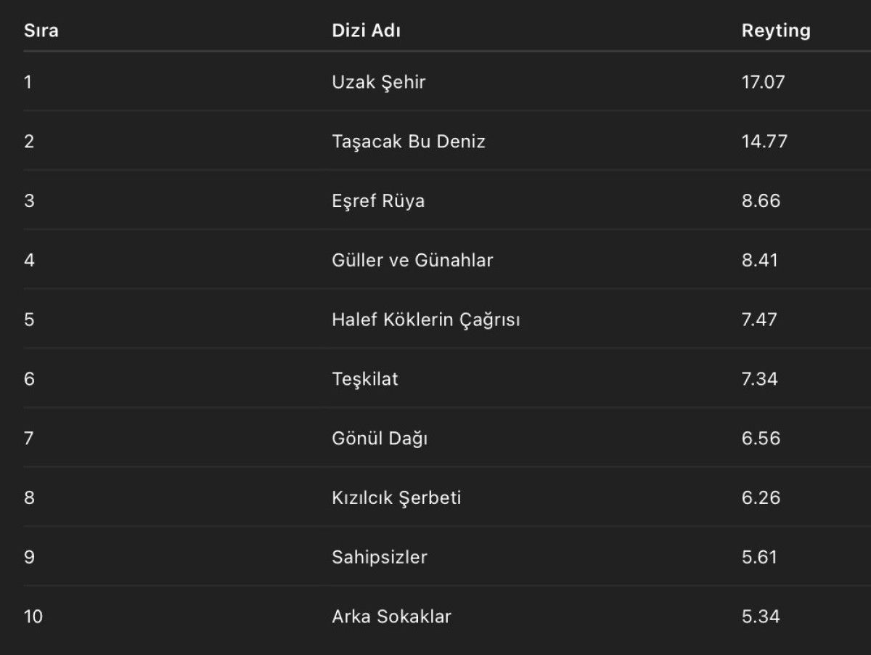Select the 6.56 rating value
The width and height of the screenshot is (871, 655).
point(761,439)
